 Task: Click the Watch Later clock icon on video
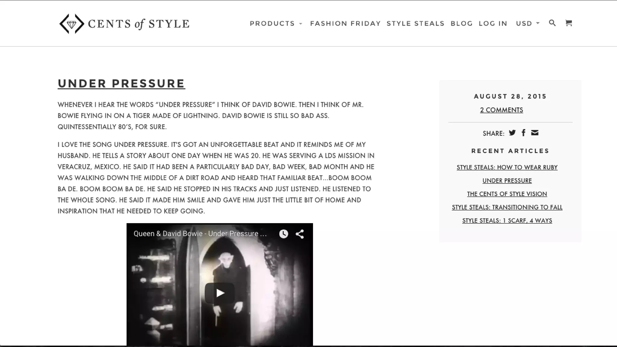[283, 234]
